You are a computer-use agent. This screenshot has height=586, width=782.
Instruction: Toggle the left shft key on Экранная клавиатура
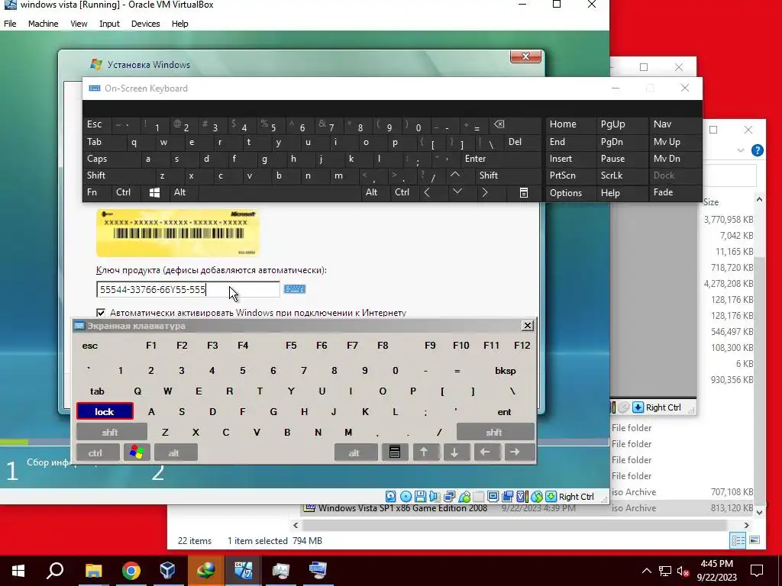click(x=111, y=432)
